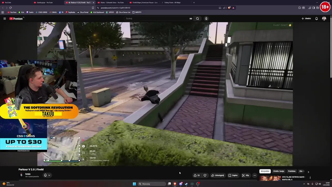Go back in browser history
332x187 pixels.
(3, 8)
